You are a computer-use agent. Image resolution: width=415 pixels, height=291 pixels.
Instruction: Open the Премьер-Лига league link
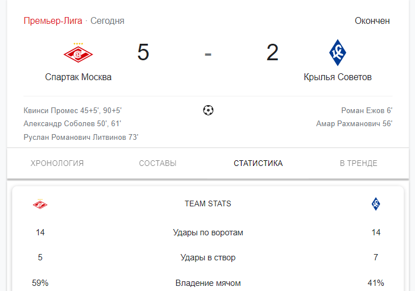[53, 20]
